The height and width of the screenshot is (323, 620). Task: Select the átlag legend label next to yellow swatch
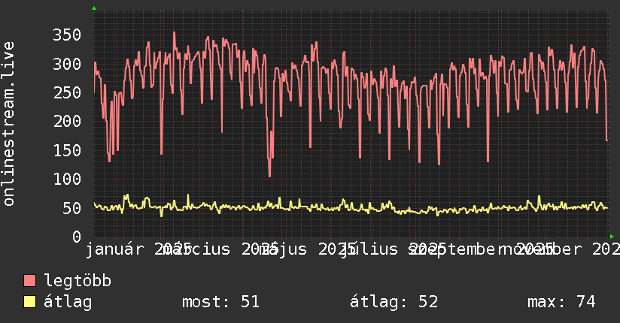coord(68,302)
